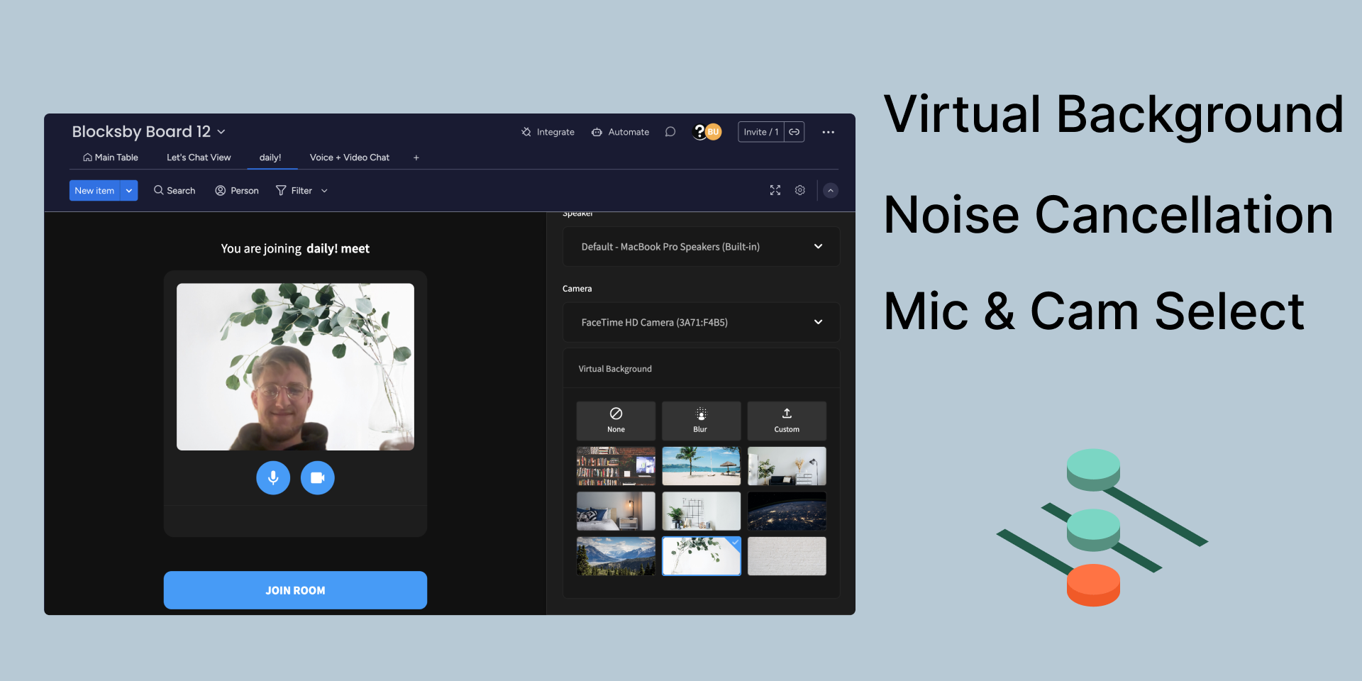Upload a Custom background image

click(787, 421)
